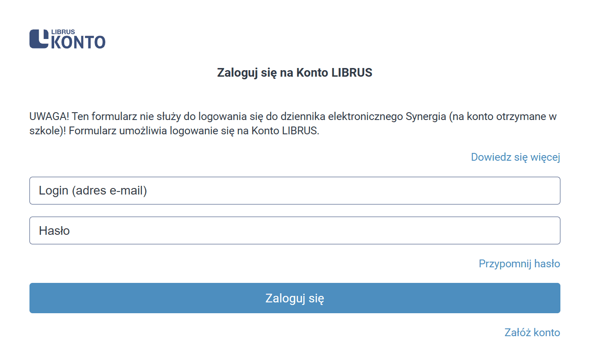Follow the Przypomnij hasło link
589x360 pixels.
pyautogui.click(x=519, y=263)
